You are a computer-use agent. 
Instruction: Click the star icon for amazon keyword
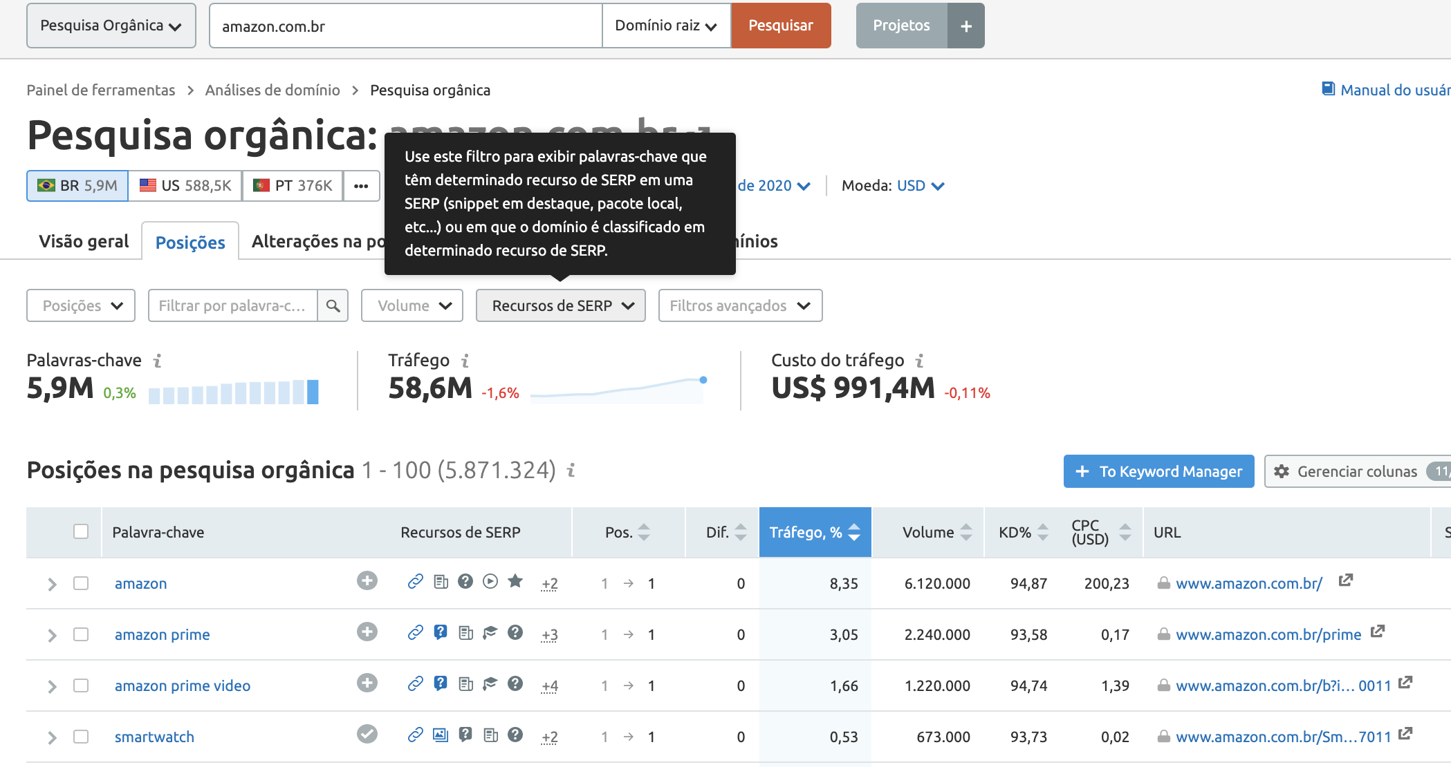[x=515, y=582]
